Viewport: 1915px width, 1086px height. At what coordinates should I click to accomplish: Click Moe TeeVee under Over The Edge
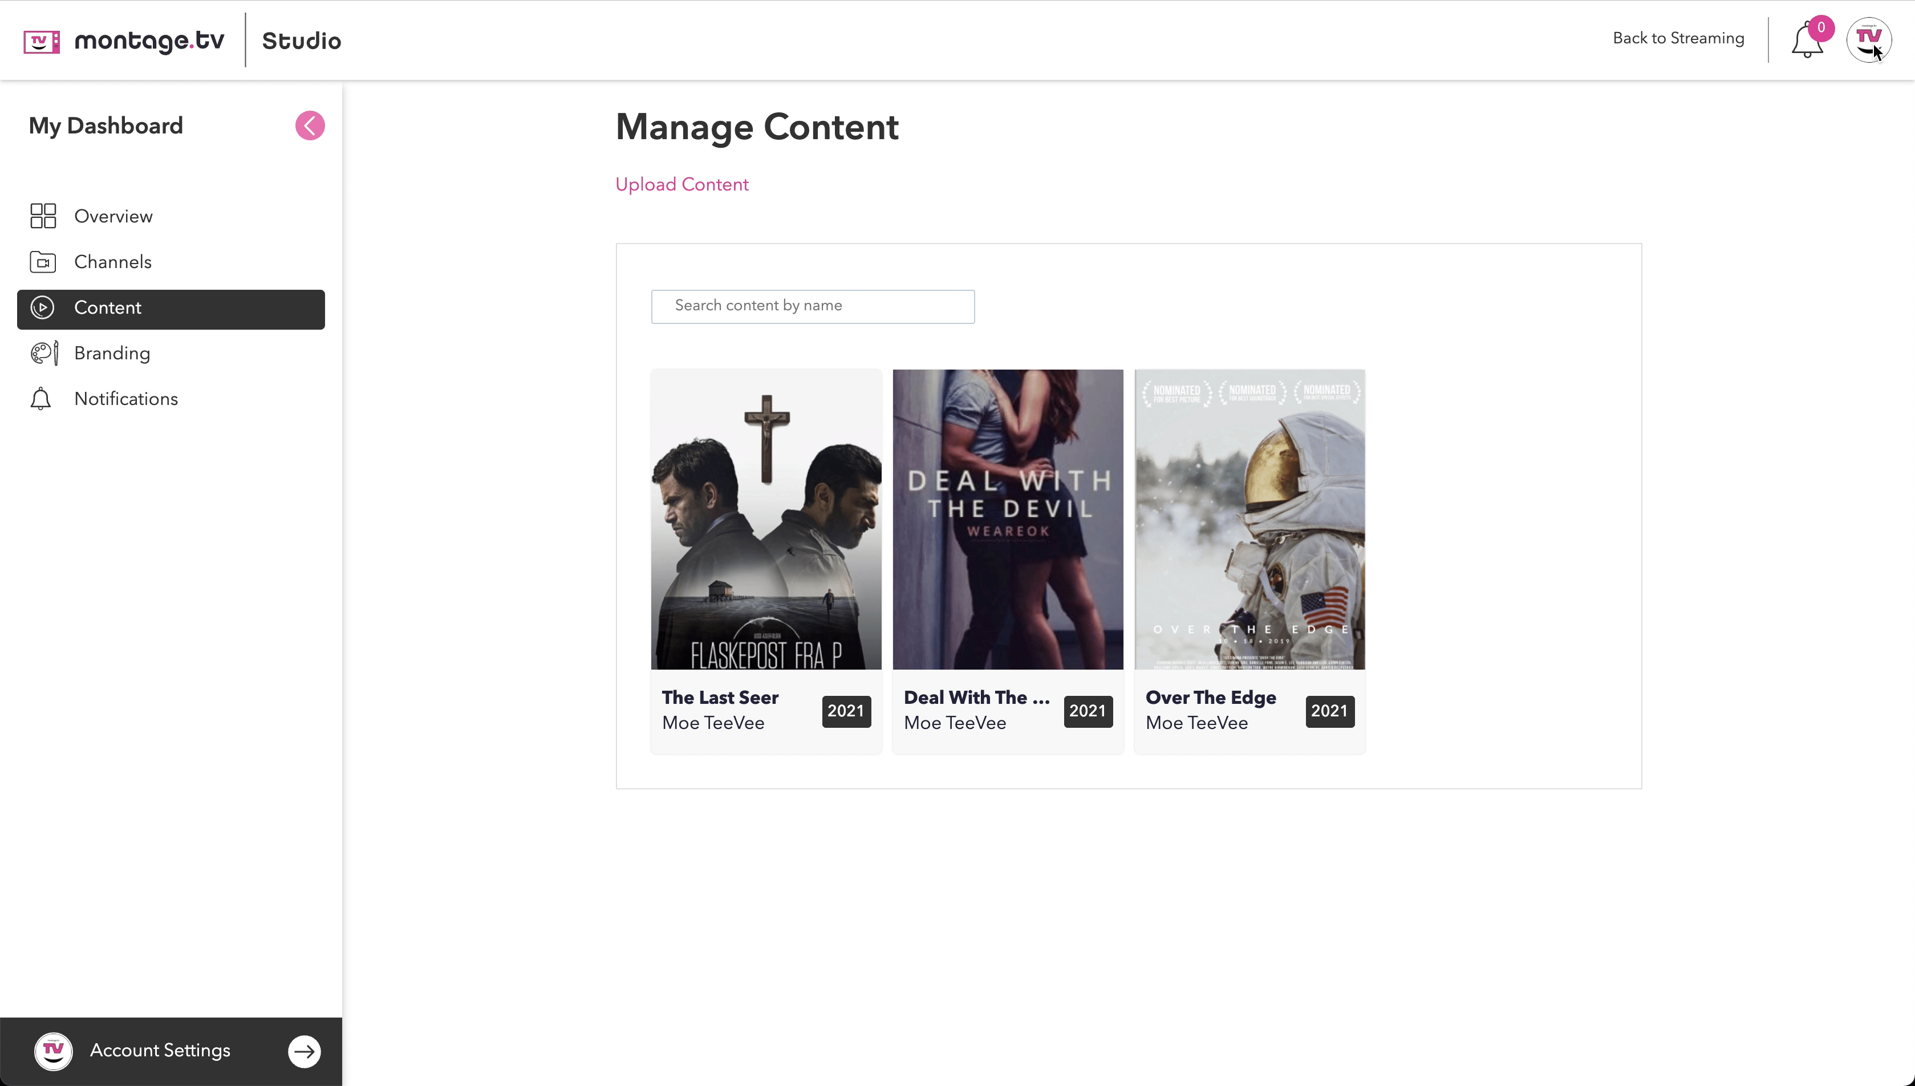coord(1196,723)
